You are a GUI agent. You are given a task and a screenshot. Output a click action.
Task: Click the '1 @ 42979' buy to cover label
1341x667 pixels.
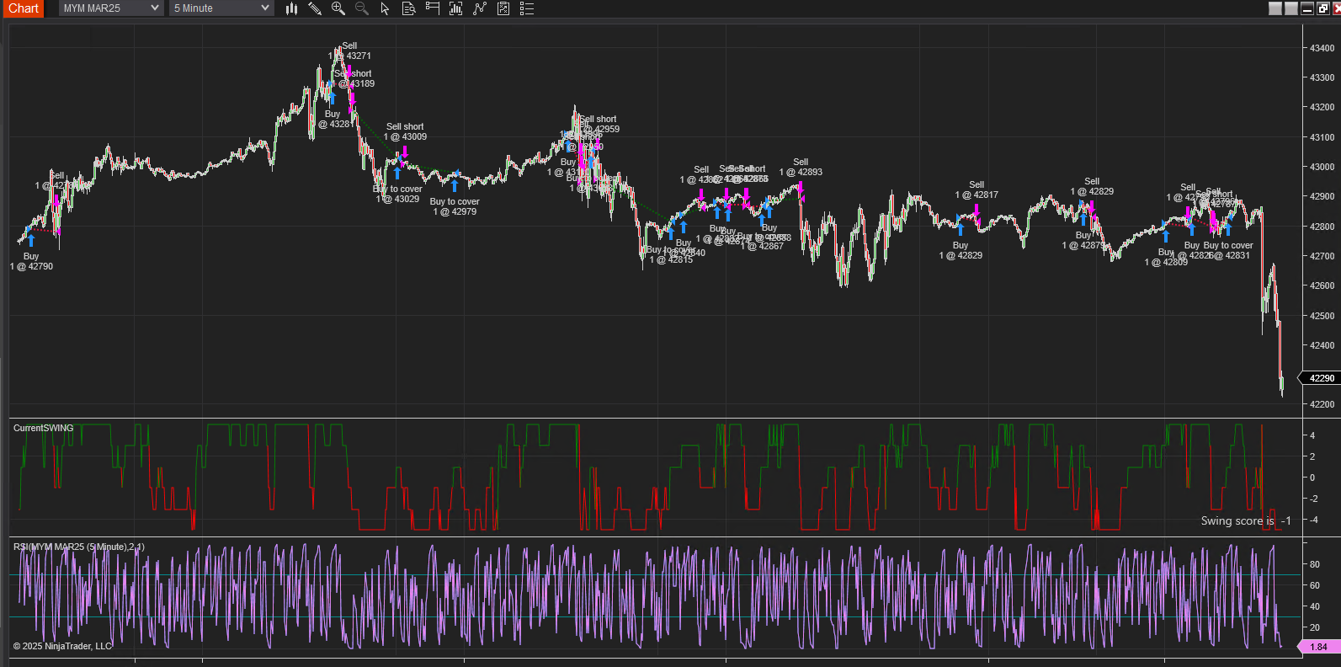(455, 211)
